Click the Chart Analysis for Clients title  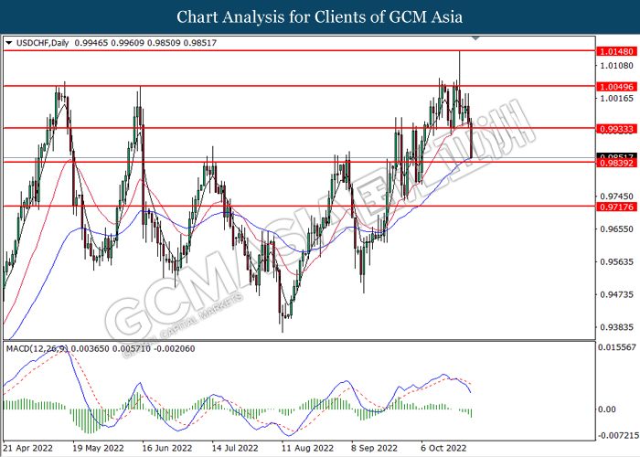(x=320, y=17)
